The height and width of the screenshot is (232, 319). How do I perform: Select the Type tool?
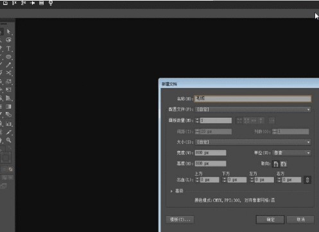(8, 48)
